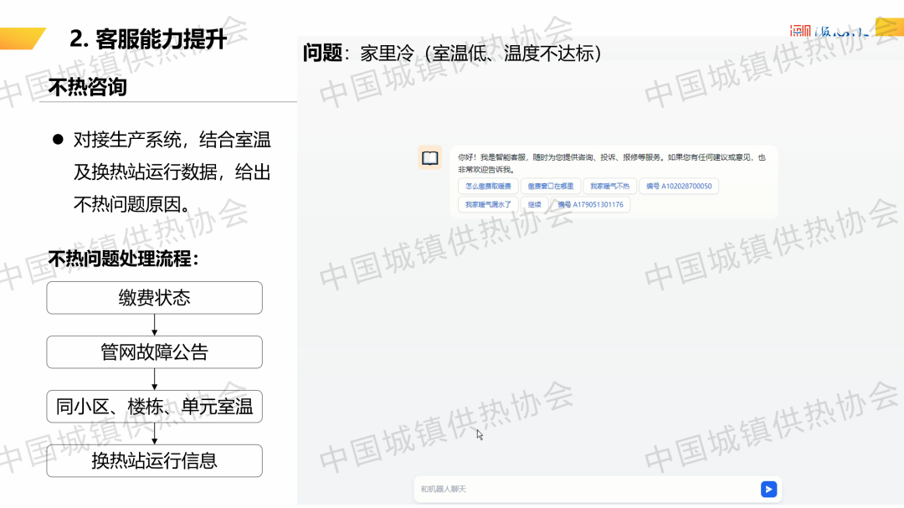This screenshot has height=508, width=904.
Task: Click the yellow block in the top-right corner
Action: click(888, 27)
